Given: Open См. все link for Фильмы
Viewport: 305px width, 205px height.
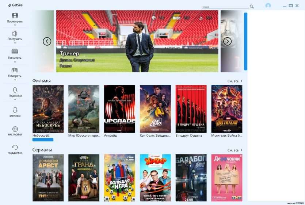Looking at the screenshot, I should tap(235, 81).
